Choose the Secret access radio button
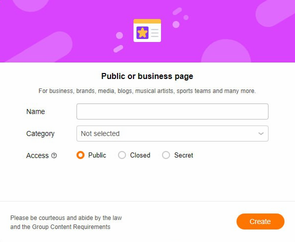 click(166, 155)
